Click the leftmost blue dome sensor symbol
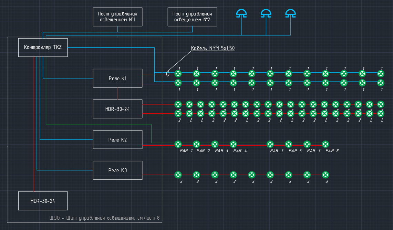The image size is (393, 230). pos(241,14)
